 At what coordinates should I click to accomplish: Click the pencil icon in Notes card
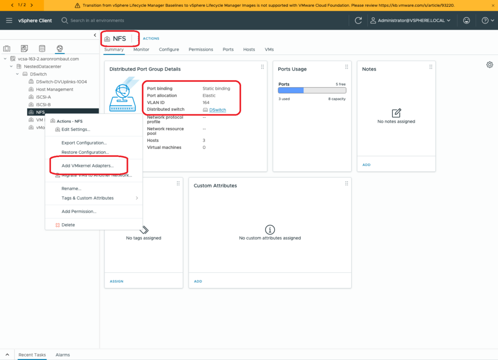pyautogui.click(x=396, y=113)
